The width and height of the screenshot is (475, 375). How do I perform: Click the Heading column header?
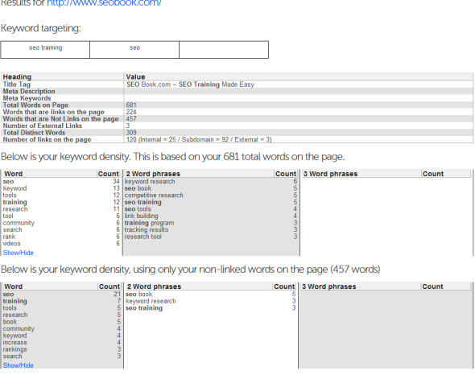17,76
